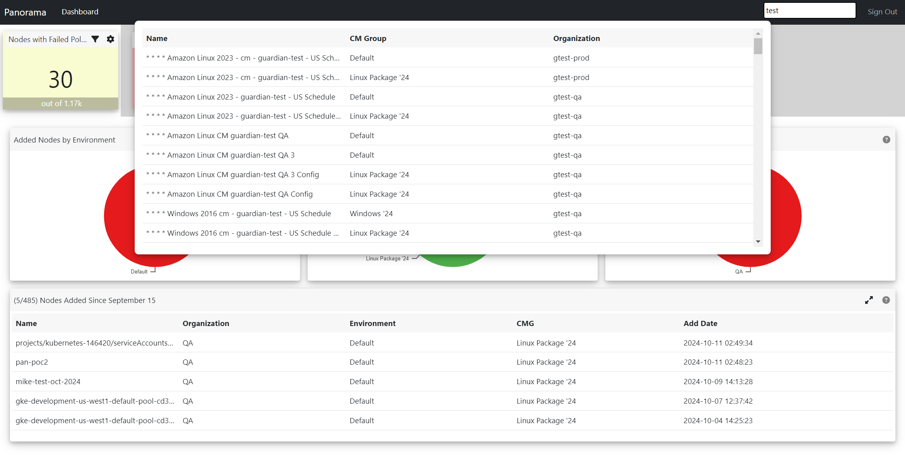Click add date '2024-10-11 02:48:23'
Image resolution: width=905 pixels, height=455 pixels.
[x=718, y=362]
